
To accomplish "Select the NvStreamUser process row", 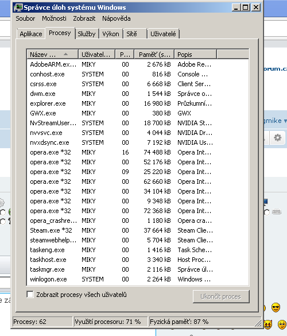I will click(138, 123).
